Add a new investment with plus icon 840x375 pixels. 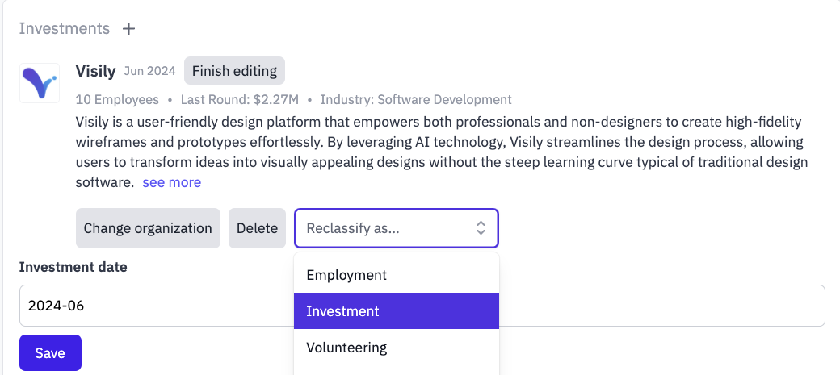128,28
